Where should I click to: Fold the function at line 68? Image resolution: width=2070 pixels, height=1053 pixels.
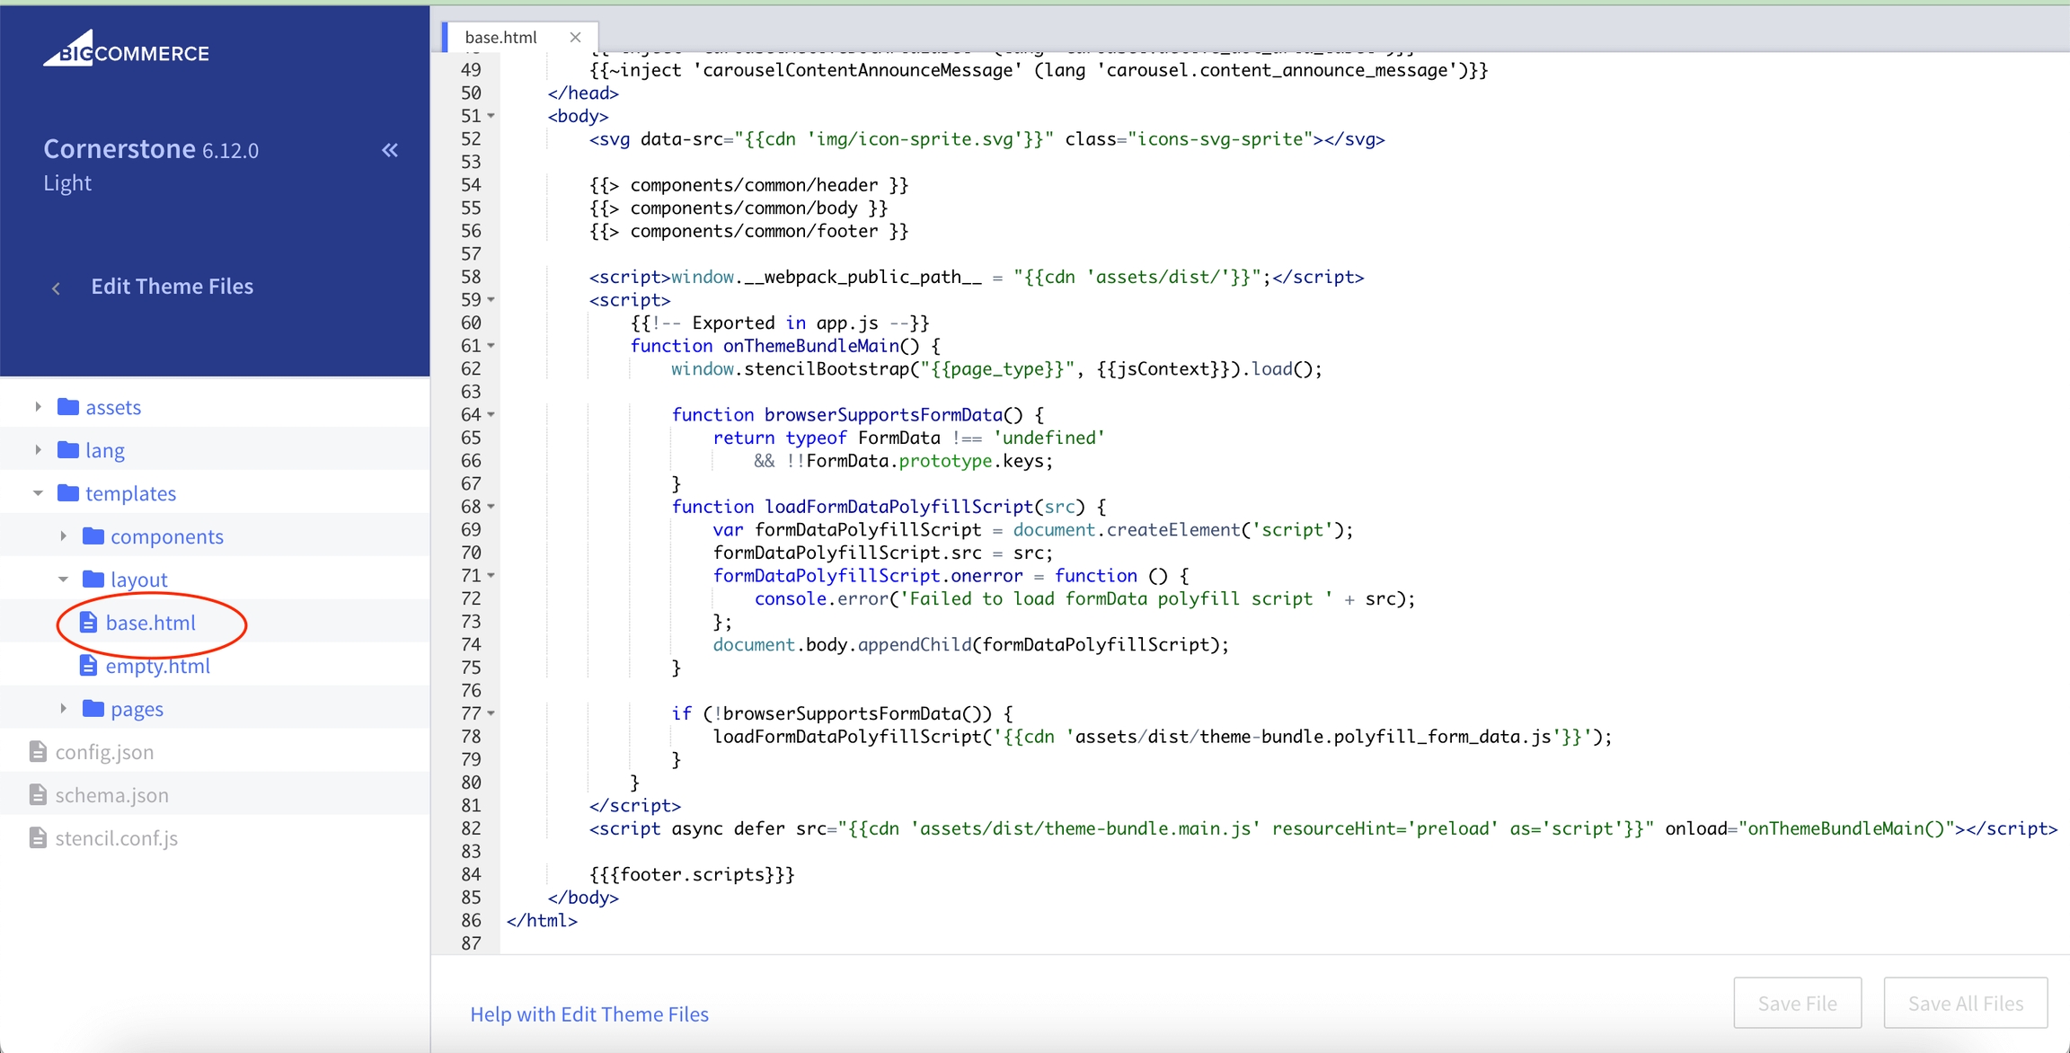click(491, 507)
